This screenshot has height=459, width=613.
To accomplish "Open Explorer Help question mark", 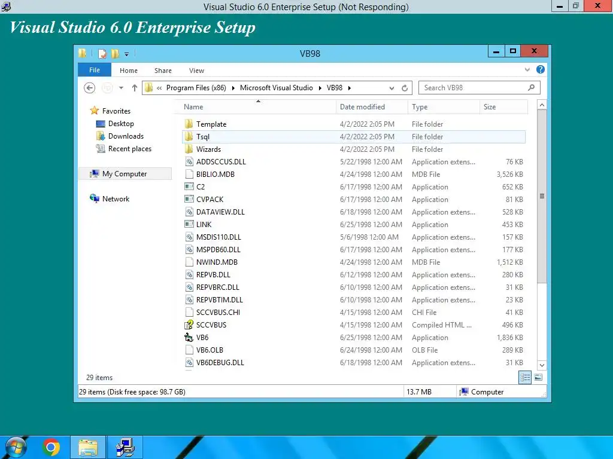I will (541, 69).
